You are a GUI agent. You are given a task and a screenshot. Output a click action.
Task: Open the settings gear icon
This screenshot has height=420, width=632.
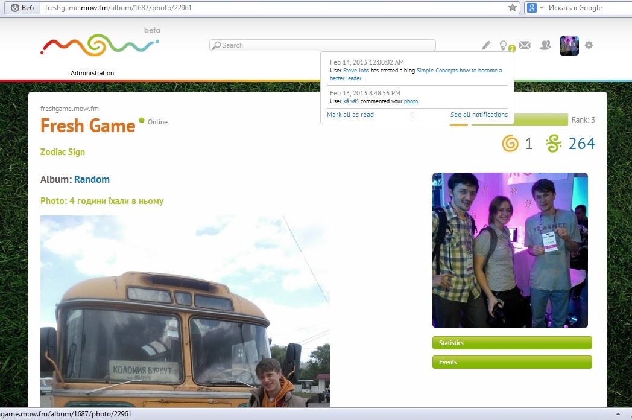(589, 45)
